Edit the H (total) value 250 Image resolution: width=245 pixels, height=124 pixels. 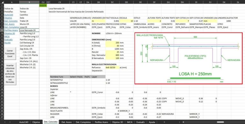112,43
